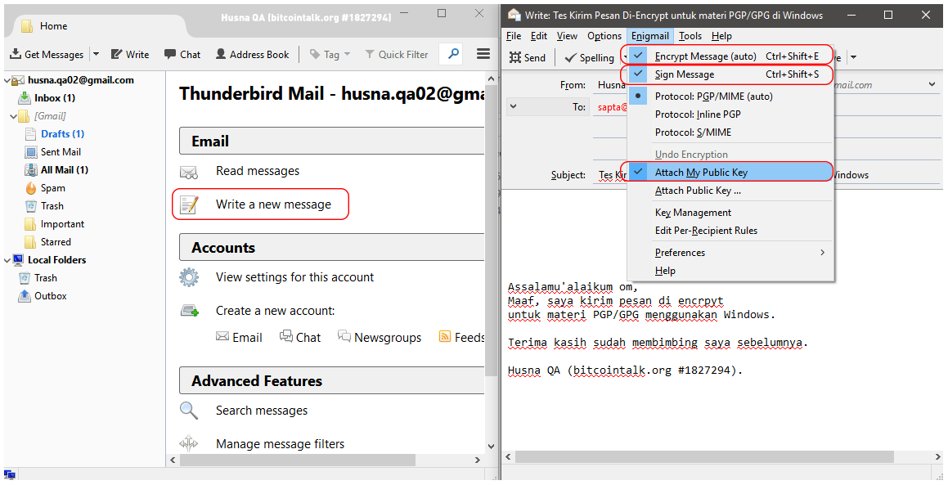Click the Quick Filter funnel icon
948x485 pixels.
click(370, 55)
